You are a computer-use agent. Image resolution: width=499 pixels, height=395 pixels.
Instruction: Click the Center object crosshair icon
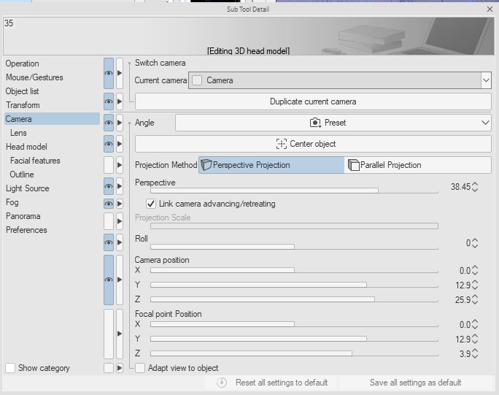point(282,144)
